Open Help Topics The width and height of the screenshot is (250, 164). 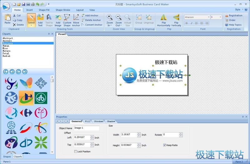click(233, 25)
